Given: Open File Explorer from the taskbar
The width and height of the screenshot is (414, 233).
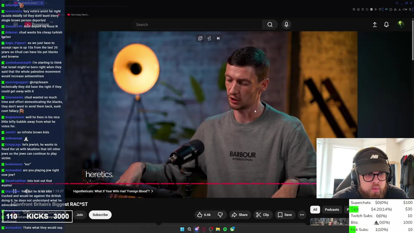Looking at the screenshot, I should click(218, 229).
